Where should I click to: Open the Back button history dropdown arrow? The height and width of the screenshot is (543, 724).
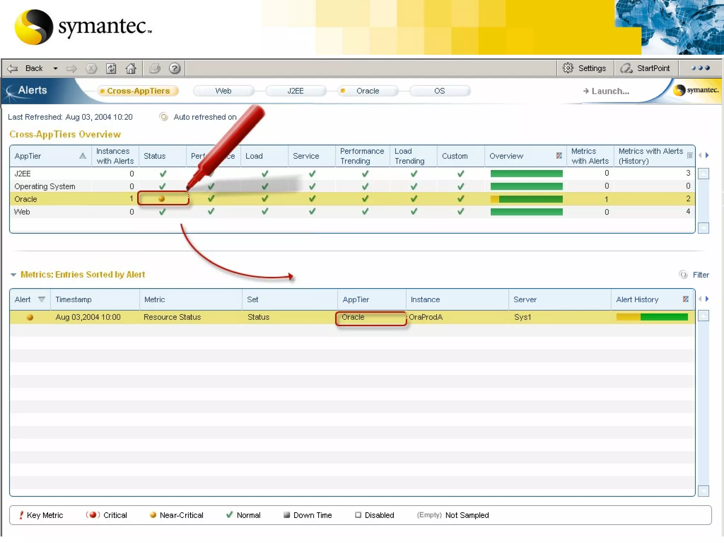tap(56, 68)
